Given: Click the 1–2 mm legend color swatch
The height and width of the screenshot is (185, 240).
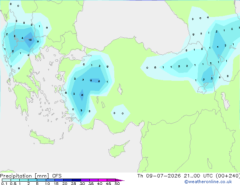Looking at the screenshot, I should pos(24,180).
